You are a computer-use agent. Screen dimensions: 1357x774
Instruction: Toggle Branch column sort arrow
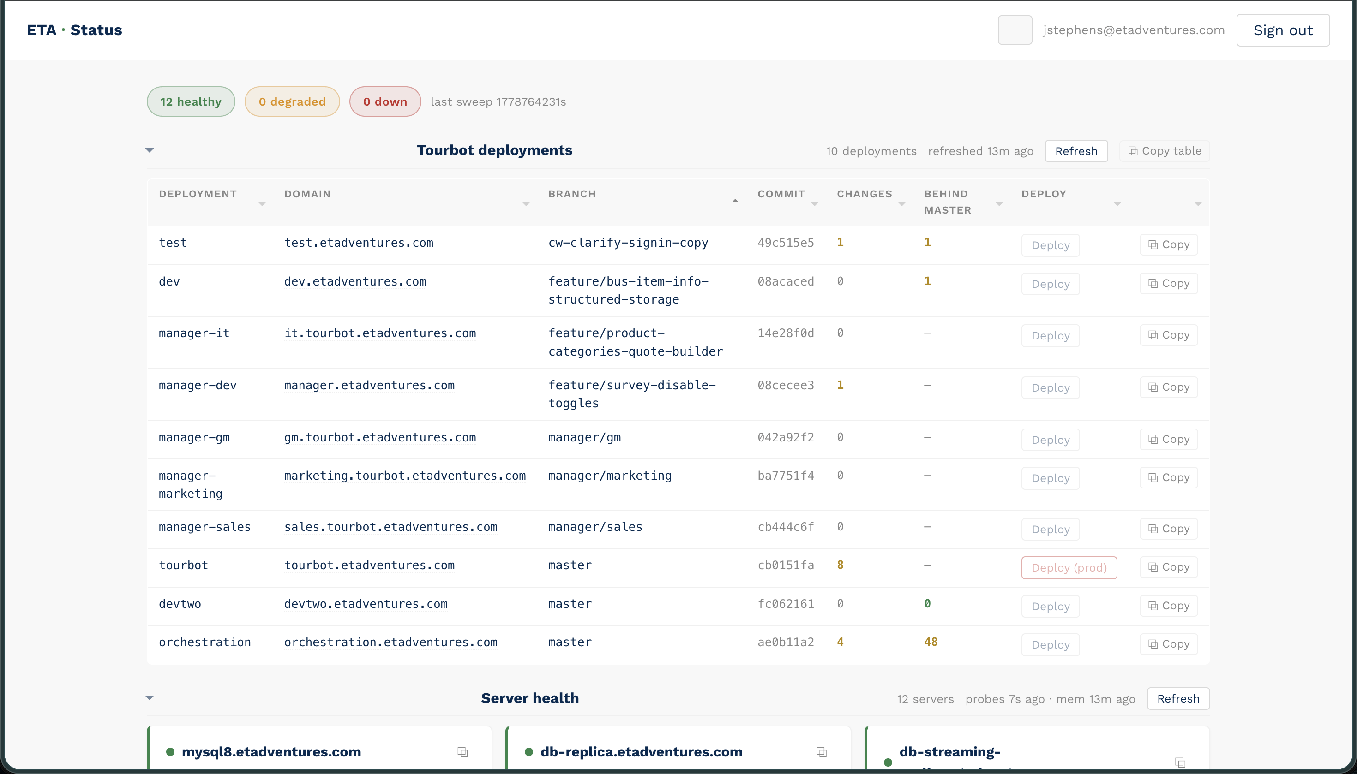[x=735, y=201]
